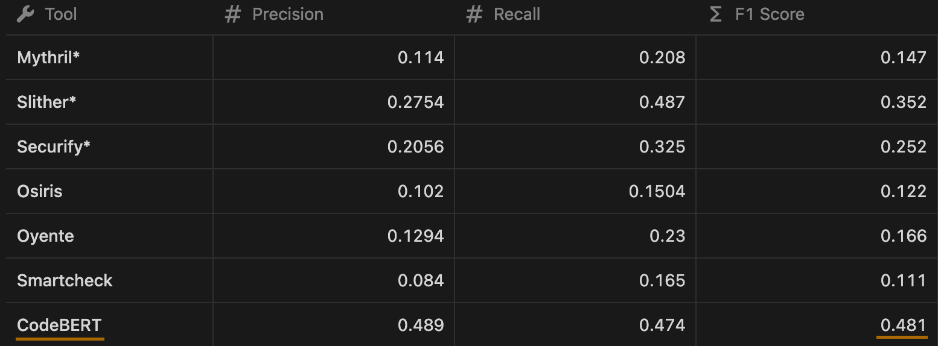
Task: Click the sigma icon beside F1 Score
Action: [x=716, y=14]
